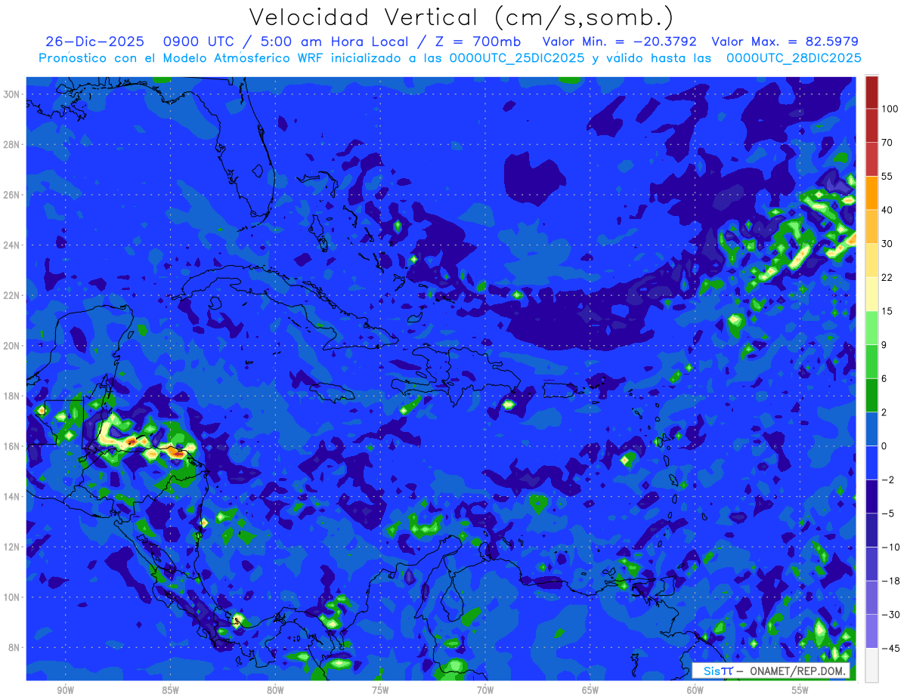The width and height of the screenshot is (907, 700).
Task: Select the light green colorbar segment between 9 and 15
Action: (871, 328)
